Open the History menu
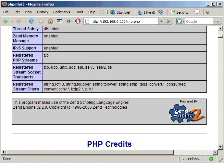 [x=43, y=12]
